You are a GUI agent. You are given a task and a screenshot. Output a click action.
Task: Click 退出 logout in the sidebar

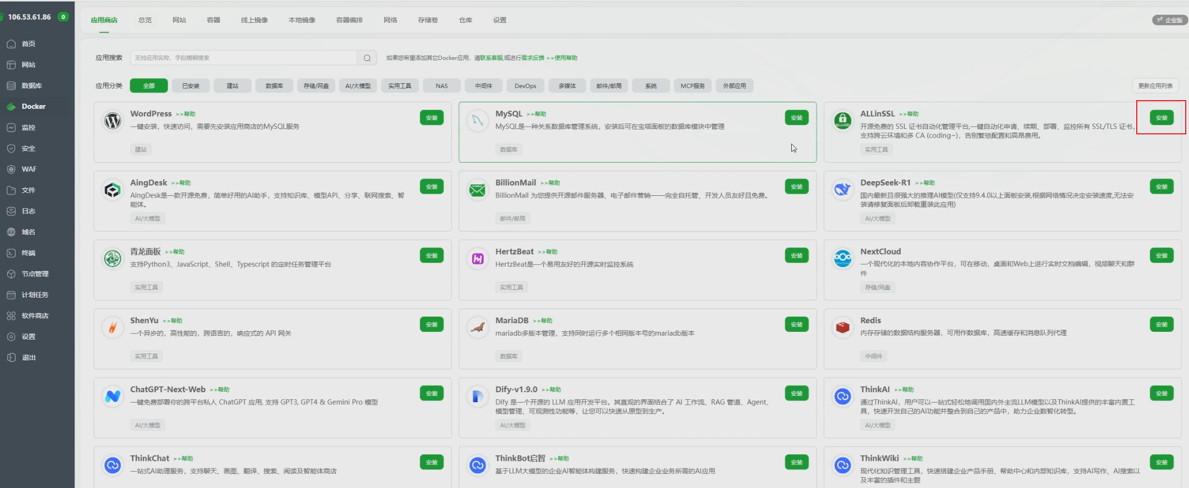[x=28, y=358]
